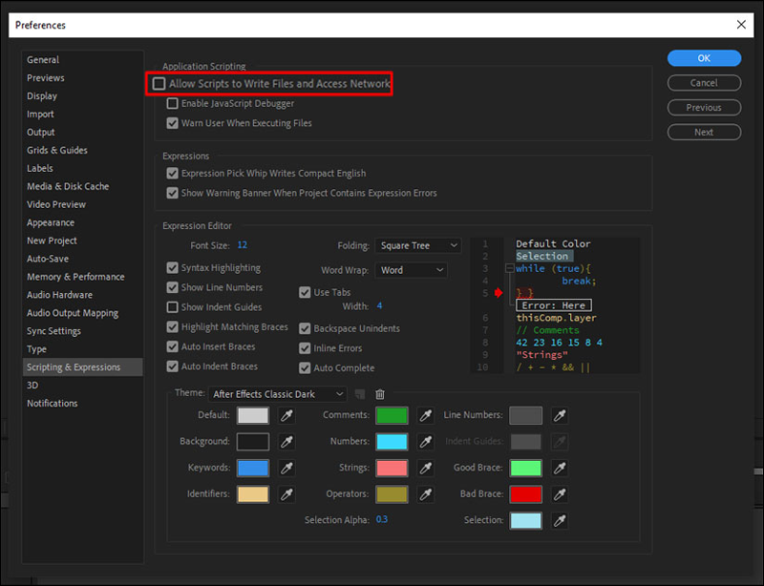Use the Strings color eyedropper
Image resolution: width=764 pixels, height=586 pixels.
[426, 469]
